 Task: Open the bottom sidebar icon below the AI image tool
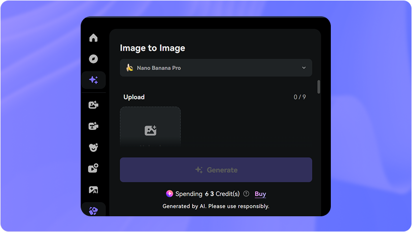click(x=93, y=211)
